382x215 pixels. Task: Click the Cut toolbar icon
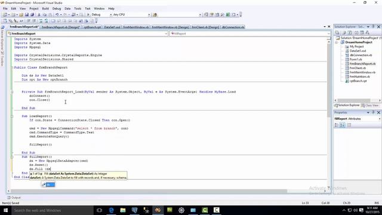(39, 14)
